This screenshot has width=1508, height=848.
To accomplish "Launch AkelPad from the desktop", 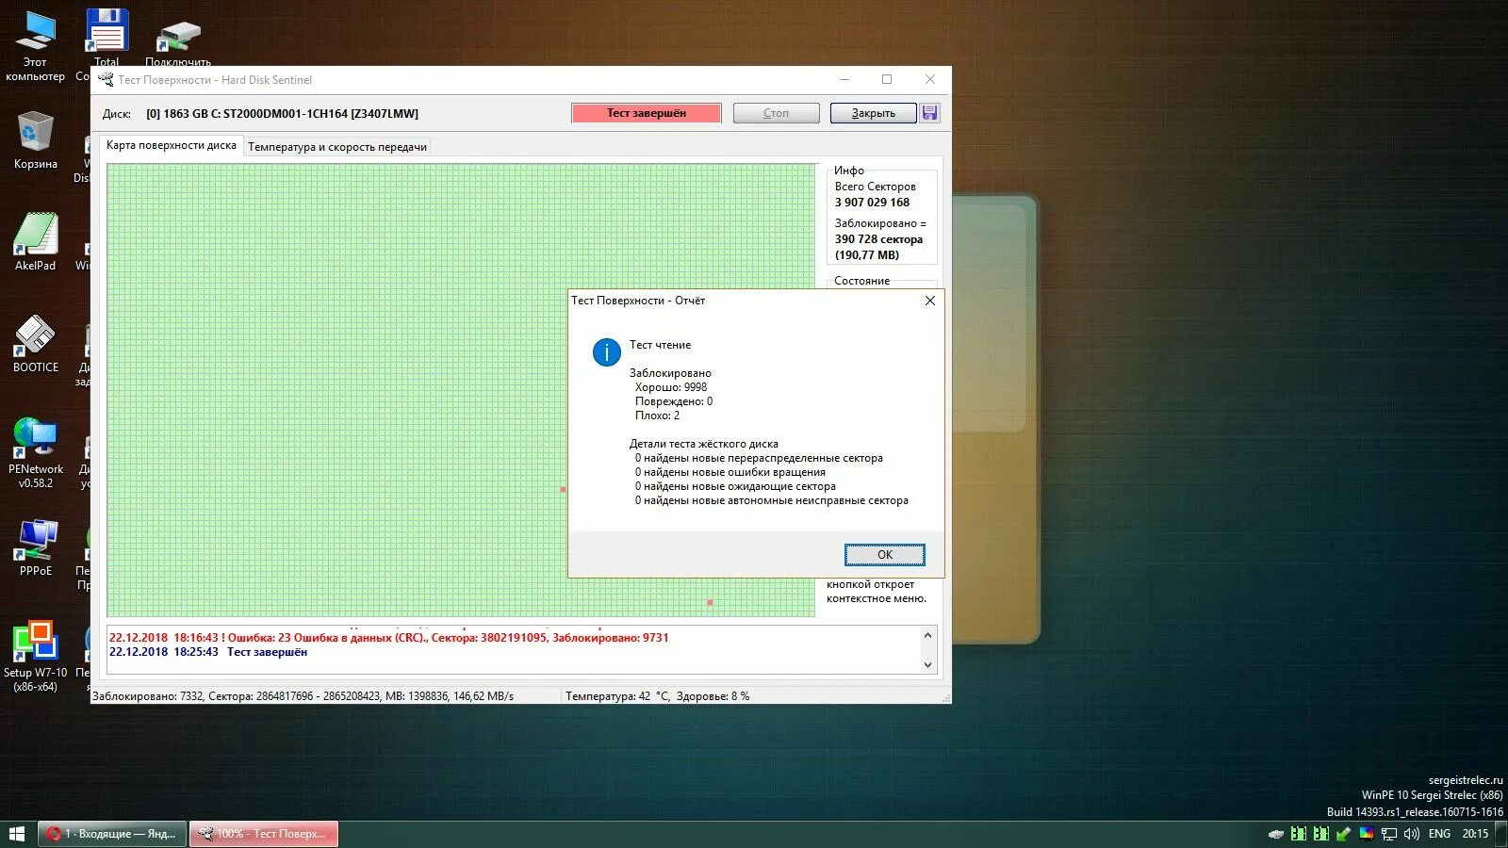I will (x=35, y=241).
